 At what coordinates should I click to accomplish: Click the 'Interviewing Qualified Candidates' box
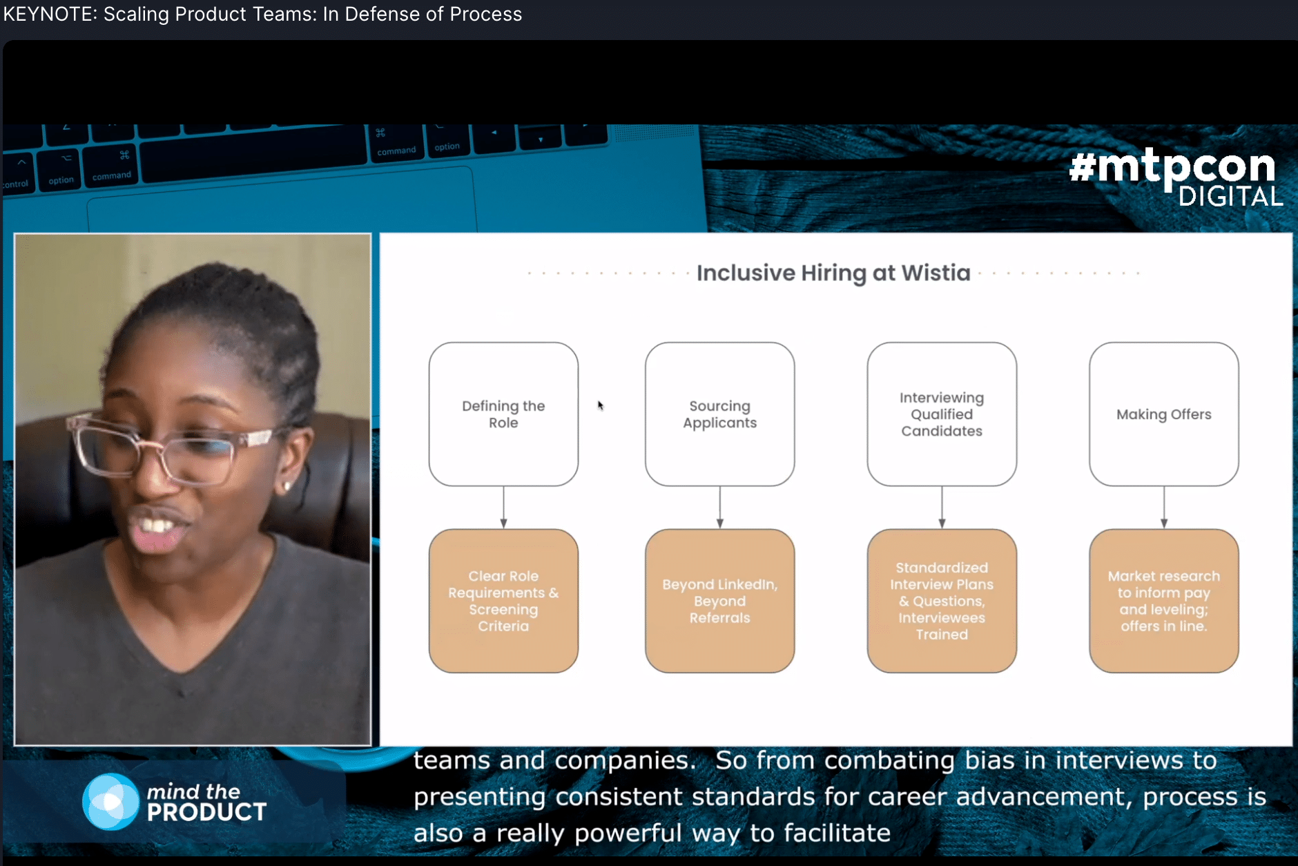pyautogui.click(x=942, y=414)
